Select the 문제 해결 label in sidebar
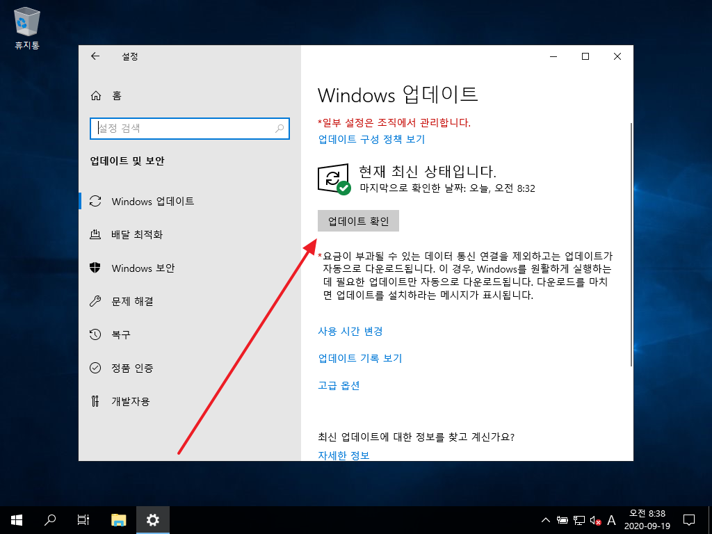 pyautogui.click(x=133, y=301)
